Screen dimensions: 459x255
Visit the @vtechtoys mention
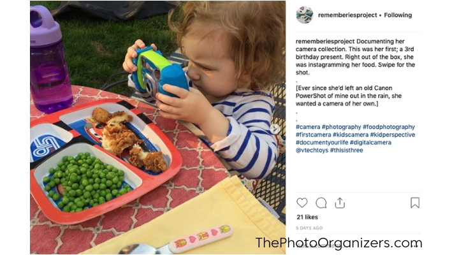coord(312,150)
